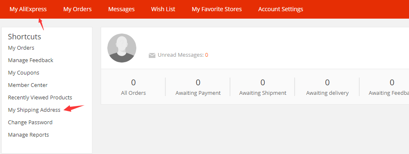Open the My AliExpress tab
Viewport: 409px width, 154px height.
(28, 9)
